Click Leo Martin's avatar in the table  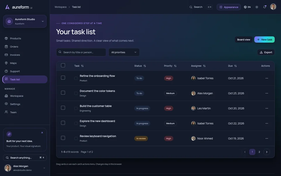click(x=193, y=109)
